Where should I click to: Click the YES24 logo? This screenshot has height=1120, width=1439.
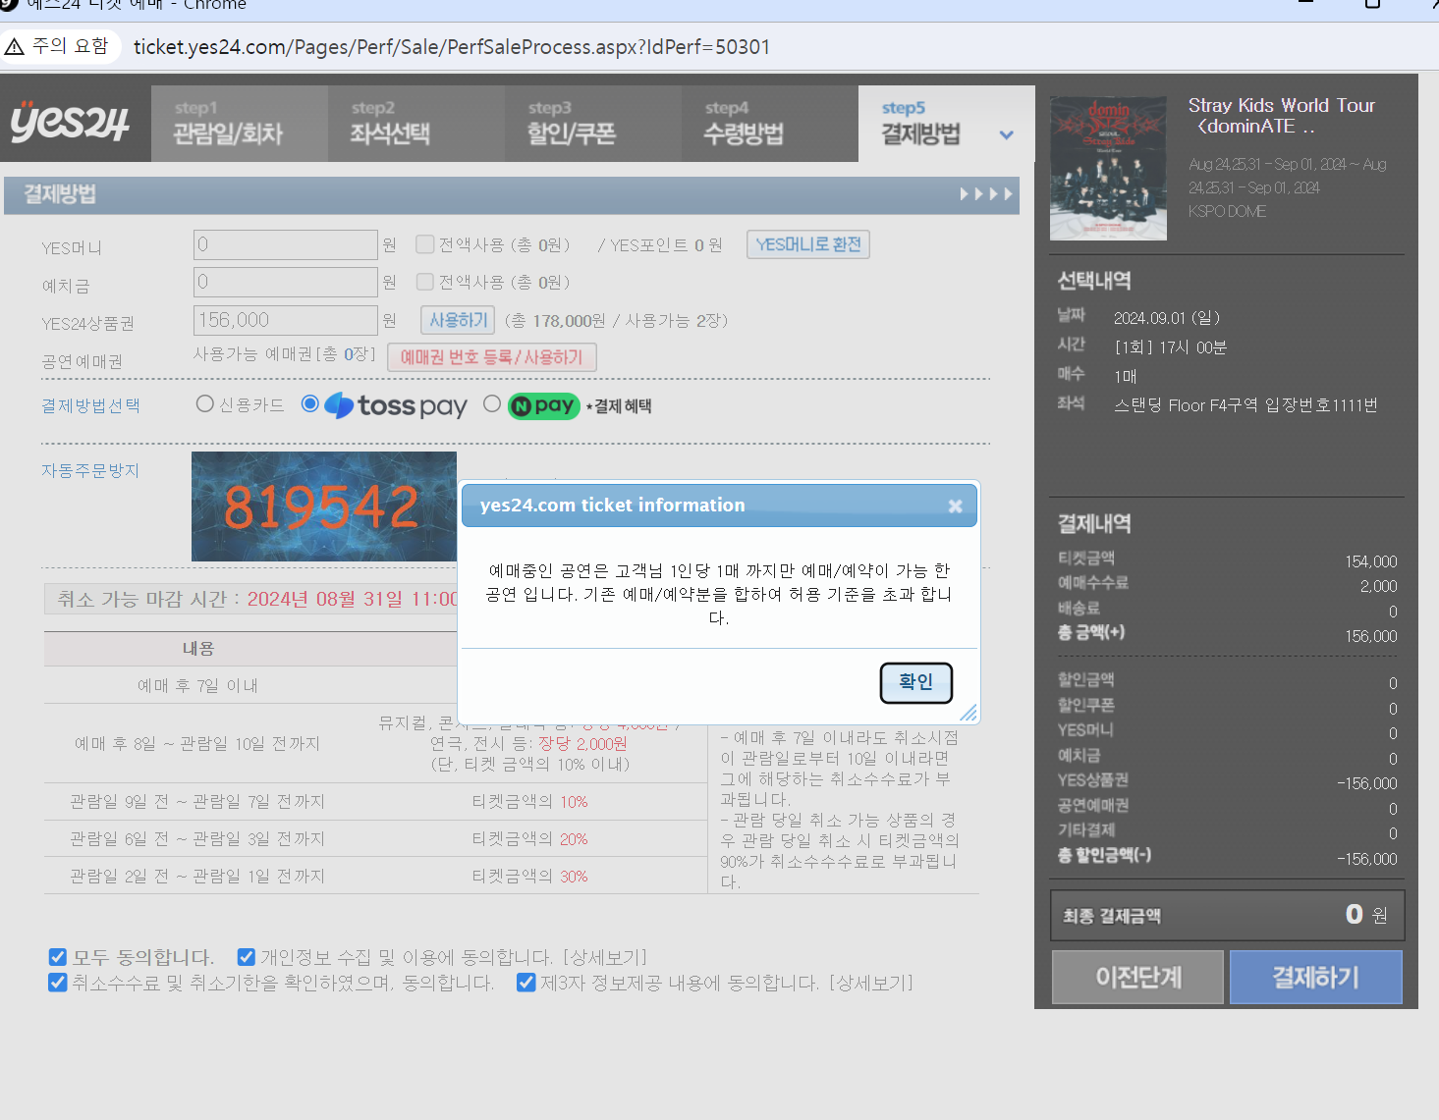pyautogui.click(x=70, y=123)
